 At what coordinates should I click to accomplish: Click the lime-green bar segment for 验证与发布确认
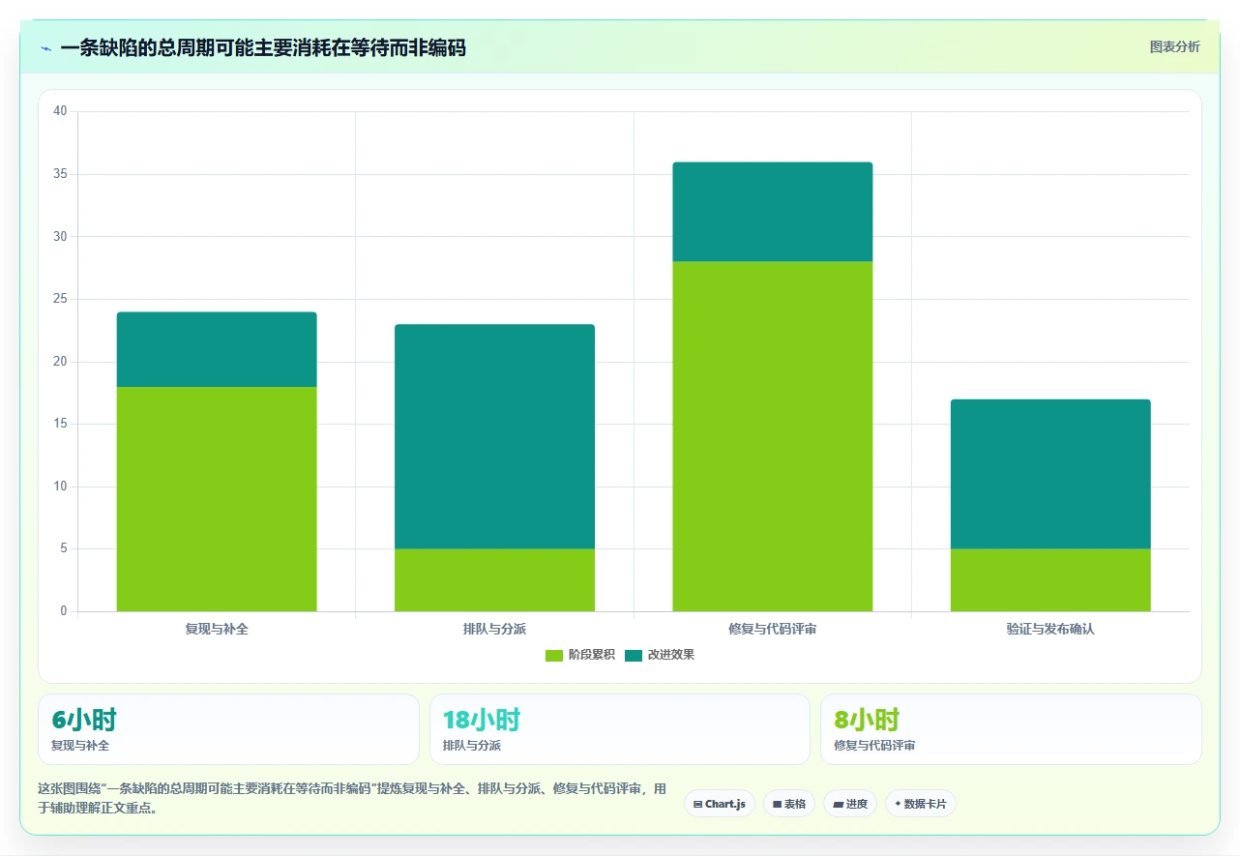[1050, 580]
